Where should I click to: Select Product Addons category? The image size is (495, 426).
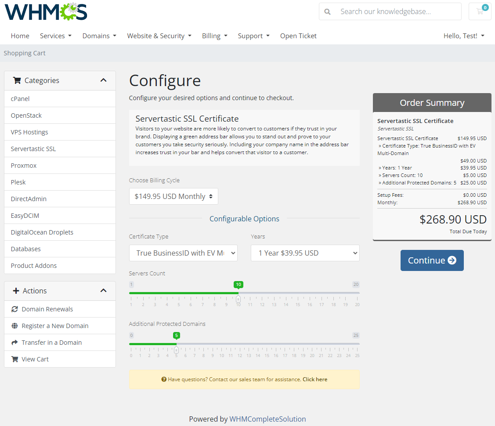tap(60, 266)
